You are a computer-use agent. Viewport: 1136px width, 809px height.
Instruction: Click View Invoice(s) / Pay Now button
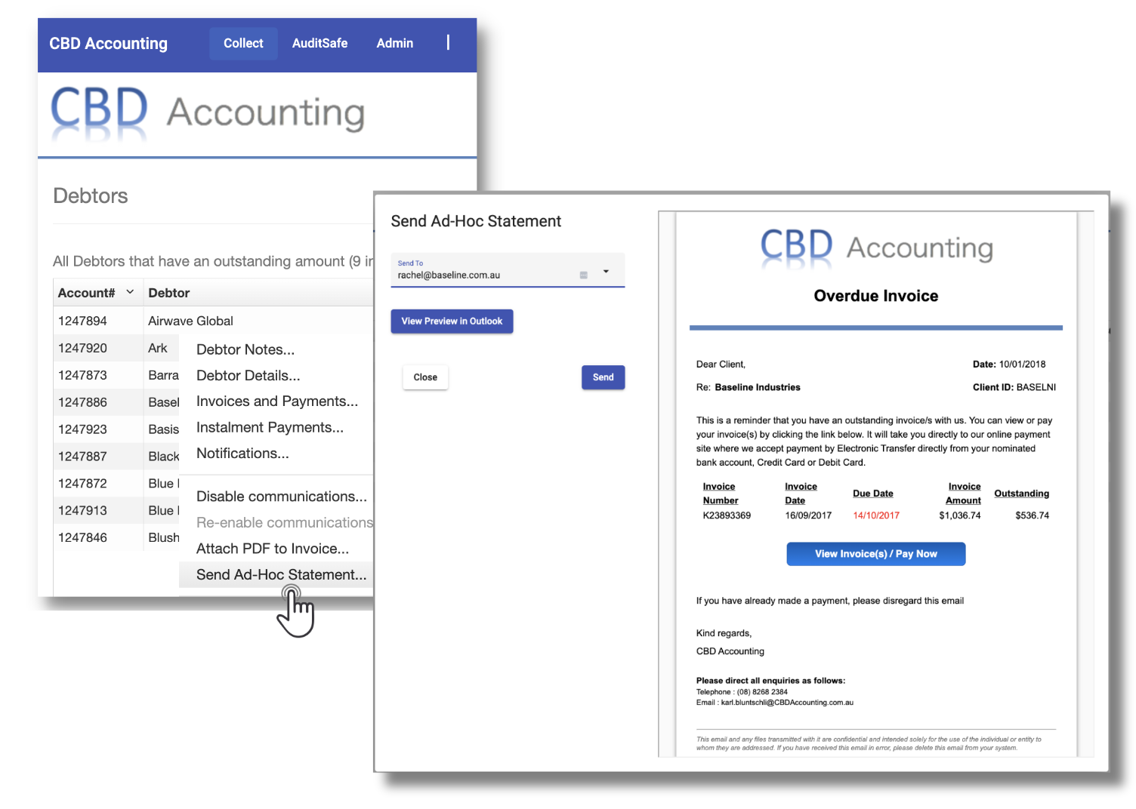[875, 554]
